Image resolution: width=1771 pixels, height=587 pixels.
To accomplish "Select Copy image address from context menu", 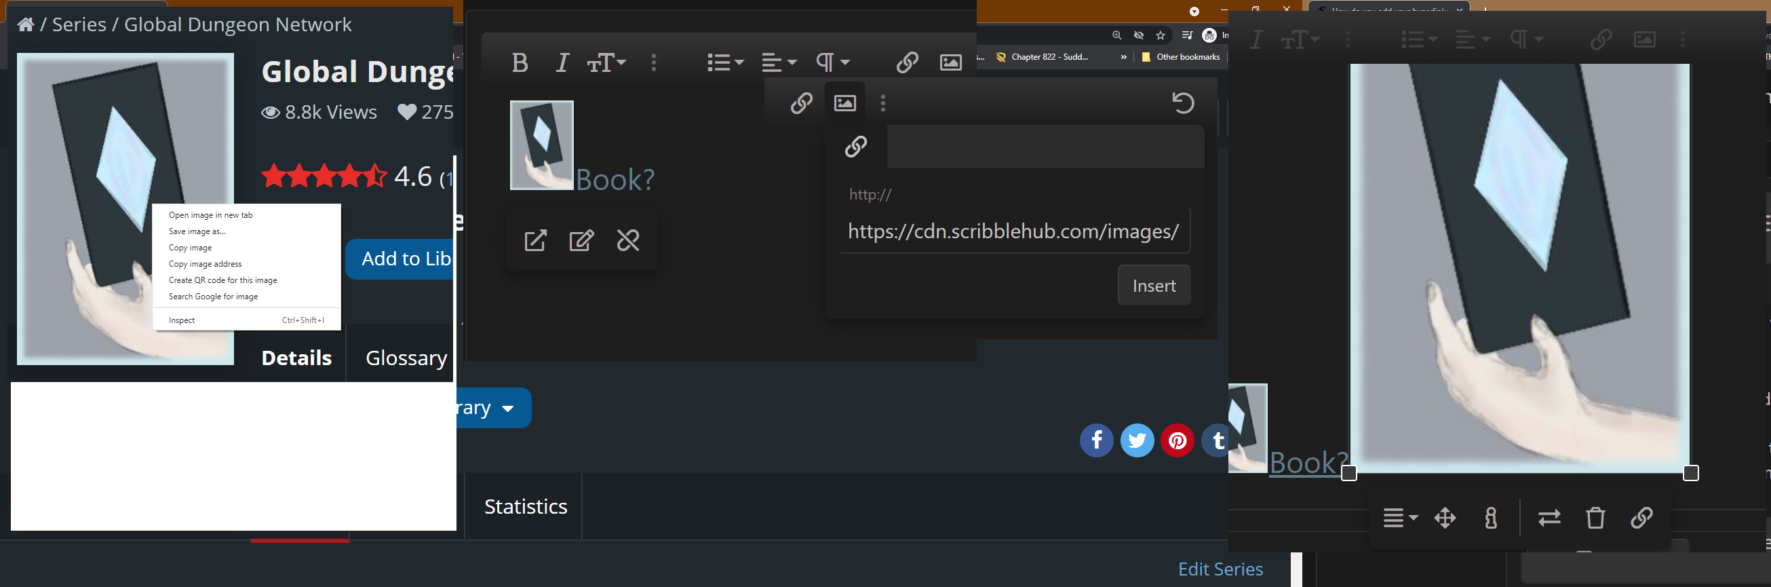I will click(x=205, y=264).
